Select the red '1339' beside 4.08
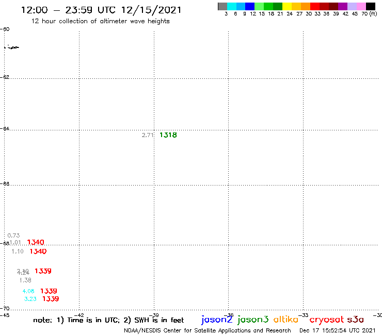The image size is (382, 335). coord(49,291)
